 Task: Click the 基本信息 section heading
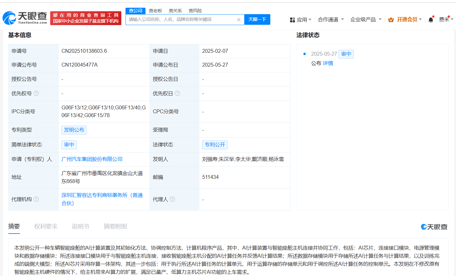(x=20, y=35)
